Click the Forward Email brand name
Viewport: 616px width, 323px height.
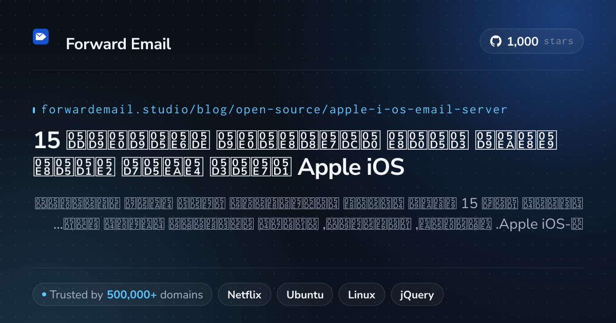pos(118,44)
